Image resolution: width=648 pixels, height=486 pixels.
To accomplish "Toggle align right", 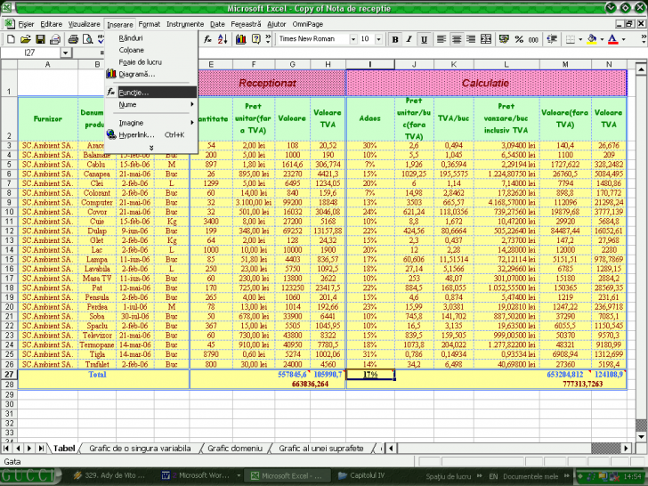I will click(x=471, y=39).
